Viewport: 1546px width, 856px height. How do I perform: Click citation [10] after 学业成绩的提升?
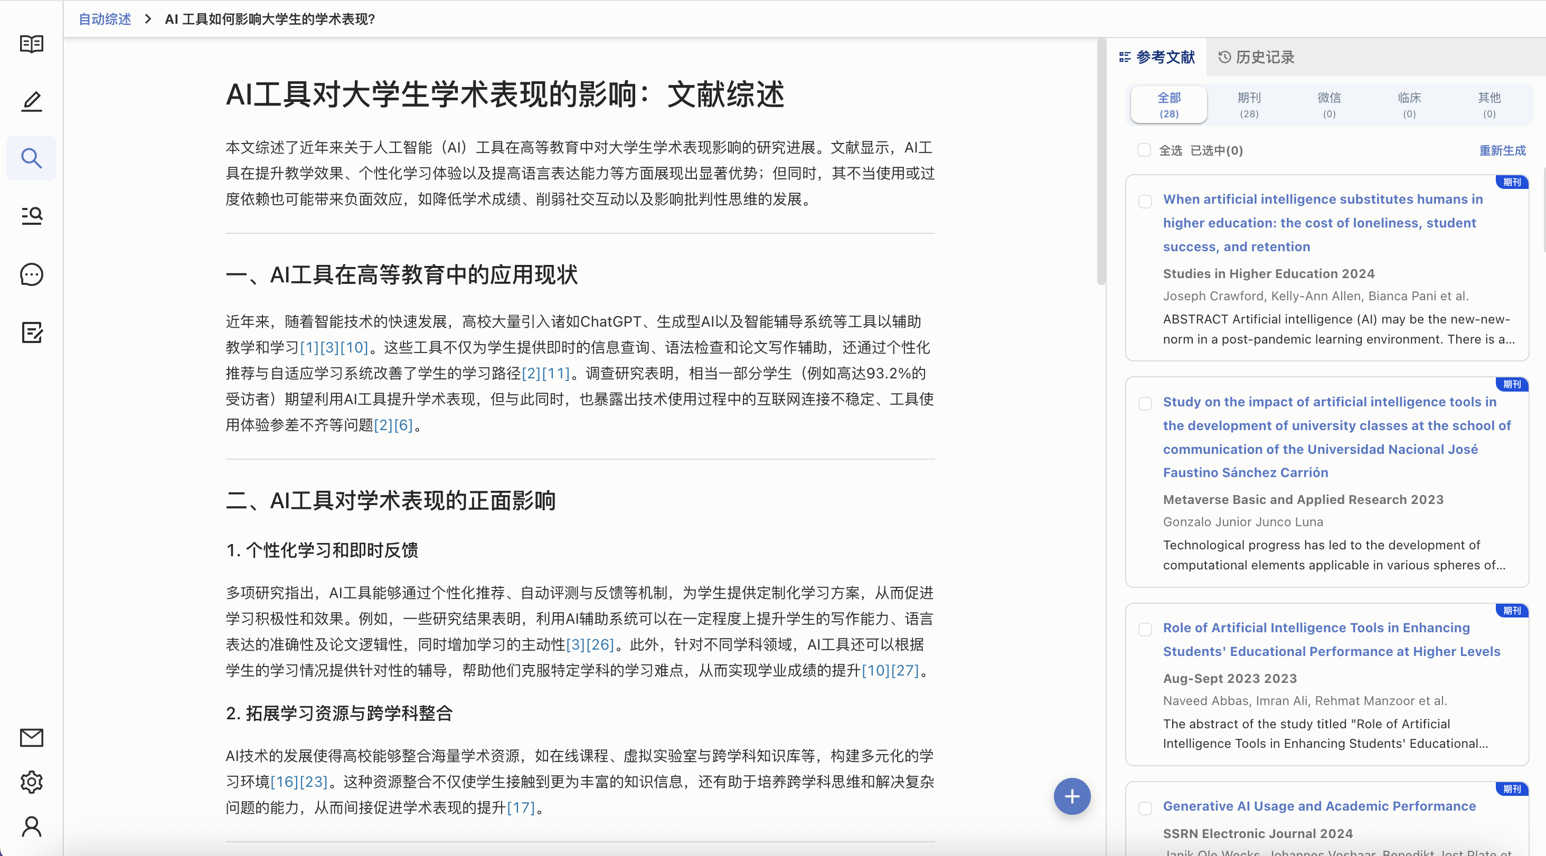[876, 670]
